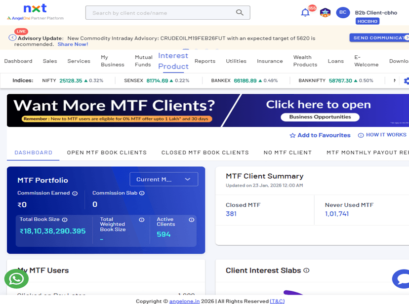Viewport: 409px width, 304px height.
Task: Show Active Clients info tooltip
Action: pos(192,220)
